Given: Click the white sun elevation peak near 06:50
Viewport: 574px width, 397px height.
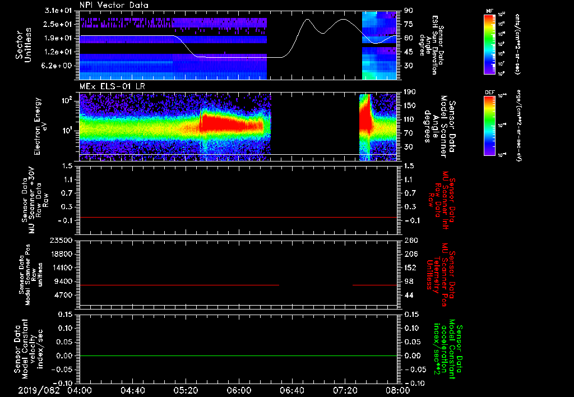Looking at the screenshot, I should 308,20.
